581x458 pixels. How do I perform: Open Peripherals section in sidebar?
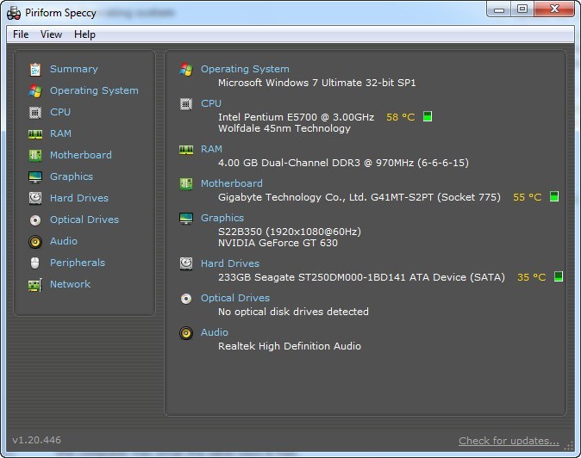click(78, 263)
